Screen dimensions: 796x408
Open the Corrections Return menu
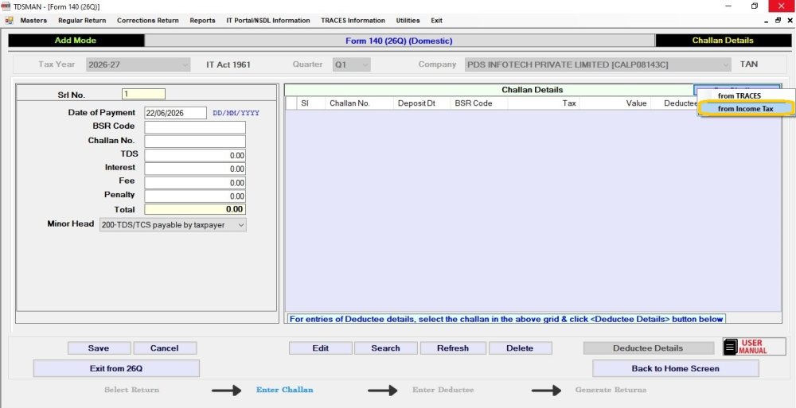[148, 21]
